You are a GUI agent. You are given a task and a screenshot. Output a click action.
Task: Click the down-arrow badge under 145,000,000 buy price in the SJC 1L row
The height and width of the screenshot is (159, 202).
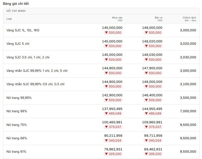(113, 33)
